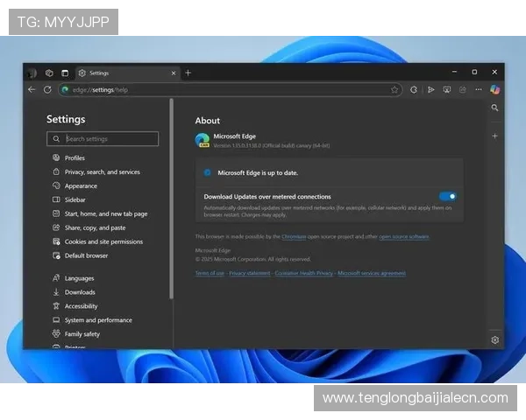
Task: Favorite this page with the star icon
Action: point(394,89)
